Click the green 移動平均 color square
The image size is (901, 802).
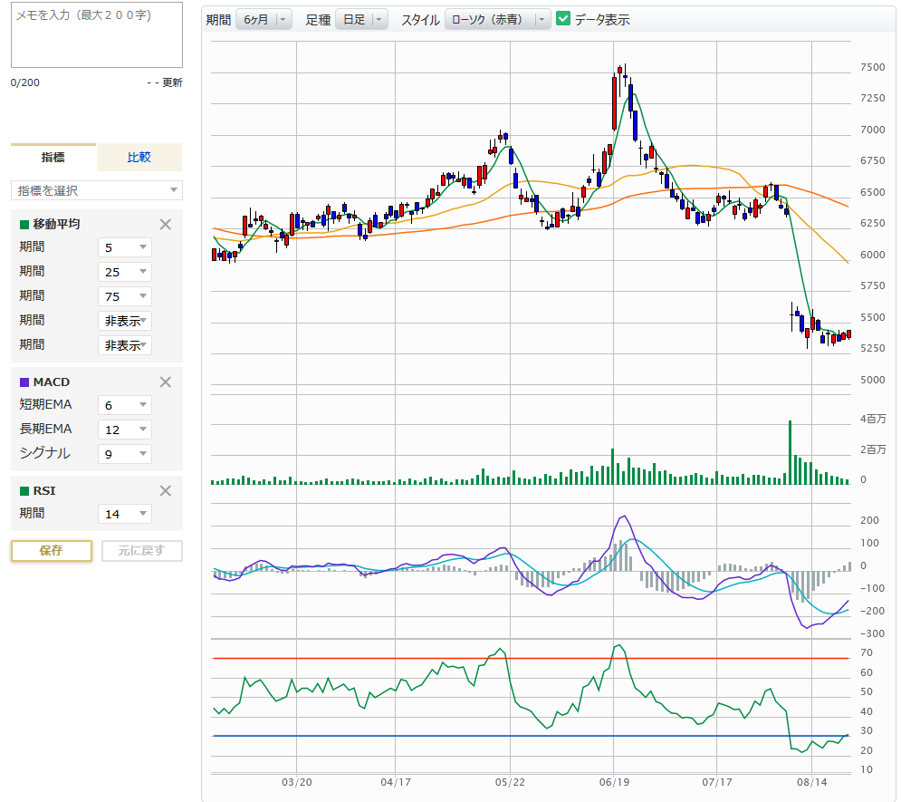pos(24,225)
